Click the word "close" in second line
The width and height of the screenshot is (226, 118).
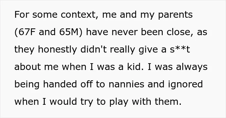(178, 32)
